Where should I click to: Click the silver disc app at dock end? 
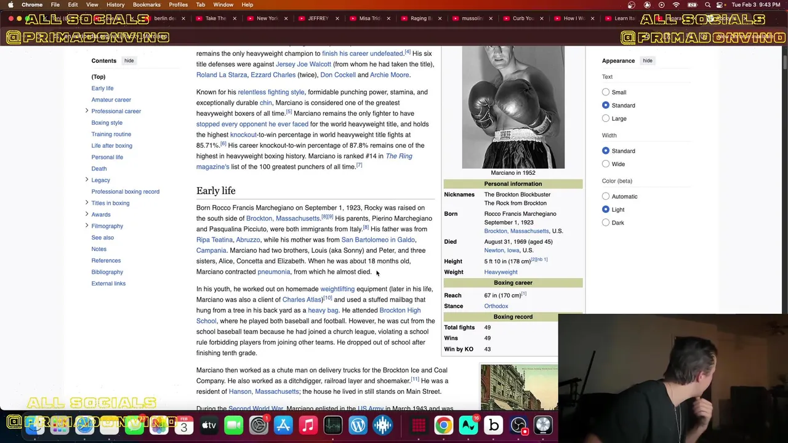pyautogui.click(x=543, y=425)
